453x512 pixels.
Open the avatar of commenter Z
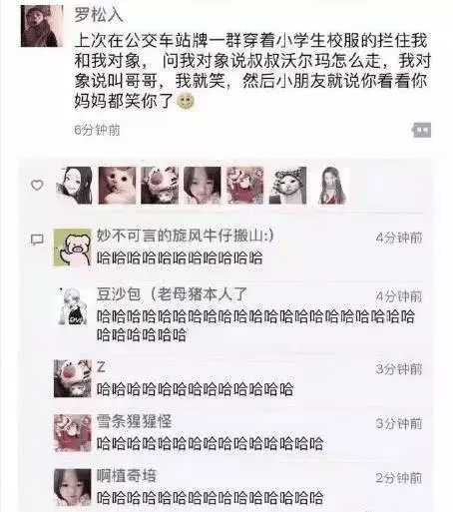pos(72,378)
